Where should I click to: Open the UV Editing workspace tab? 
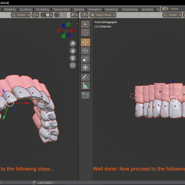click(42, 9)
